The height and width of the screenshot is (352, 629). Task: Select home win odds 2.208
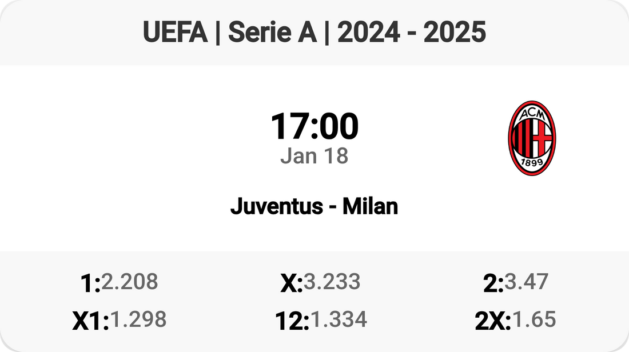click(x=129, y=282)
